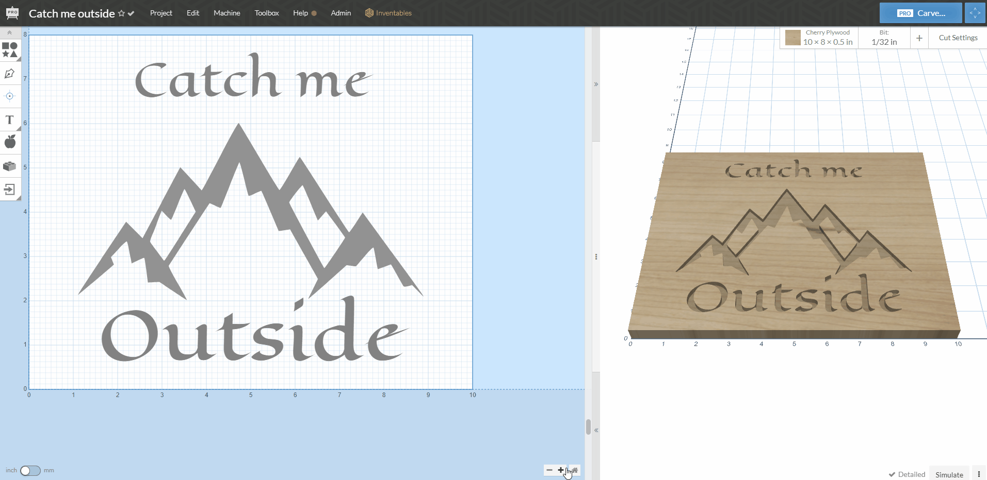This screenshot has width=987, height=480.
Task: Select the Shapes tool
Action: coord(9,50)
